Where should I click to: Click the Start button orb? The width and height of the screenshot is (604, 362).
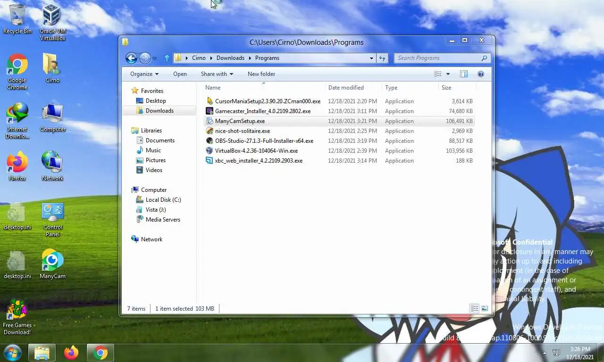12,353
